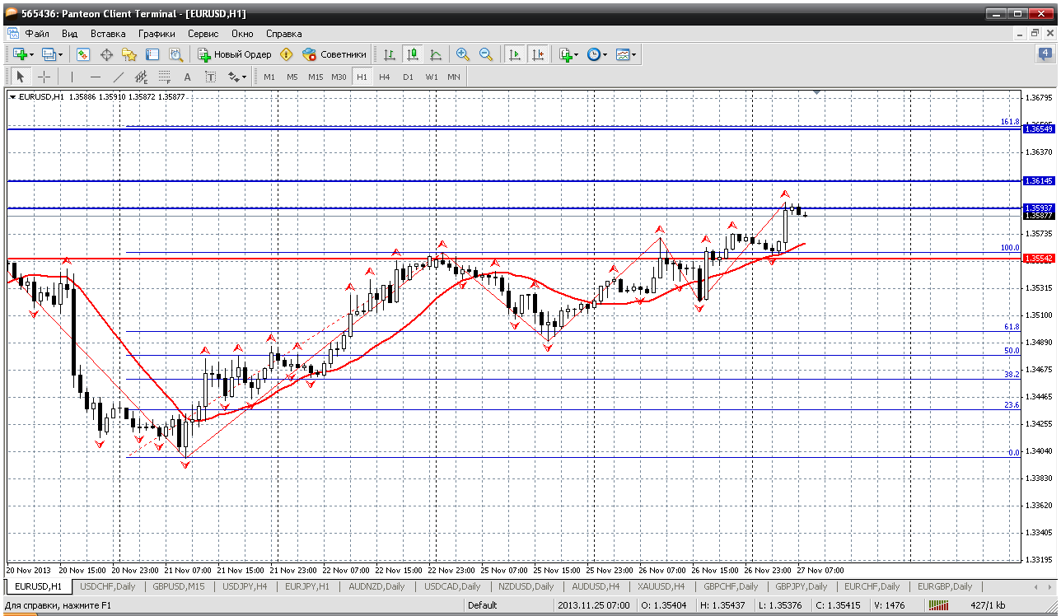The height and width of the screenshot is (616, 1061).
Task: Draw a trendline with the diagonal line tool
Action: click(118, 77)
